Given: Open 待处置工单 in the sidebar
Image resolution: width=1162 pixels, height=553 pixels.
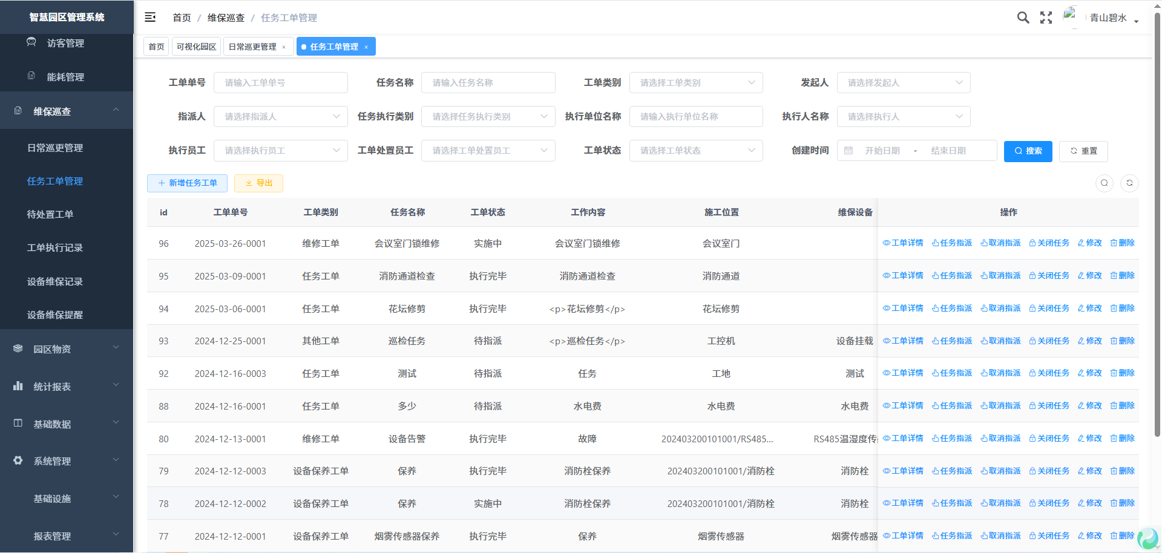Looking at the screenshot, I should point(50,214).
